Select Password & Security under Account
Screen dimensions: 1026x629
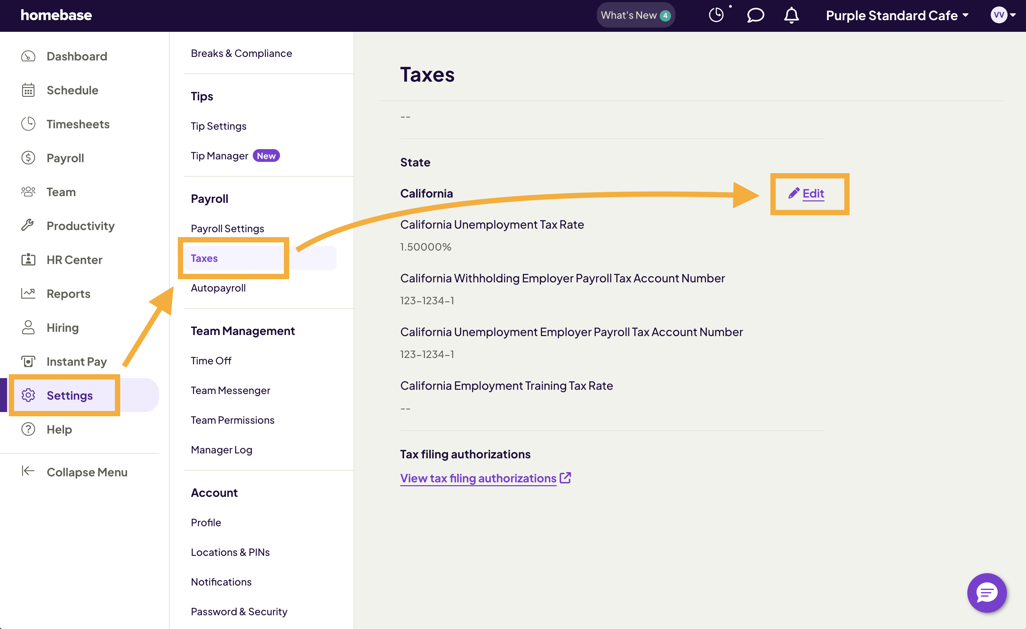[239, 611]
